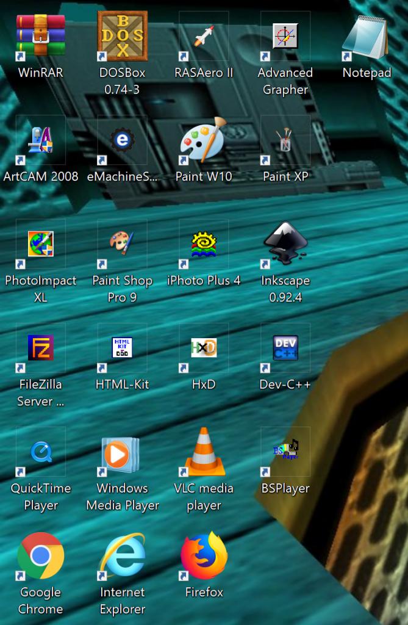Select the WinRAR desktop icon
Screen dimensions: 408x625
pyautogui.click(x=41, y=35)
